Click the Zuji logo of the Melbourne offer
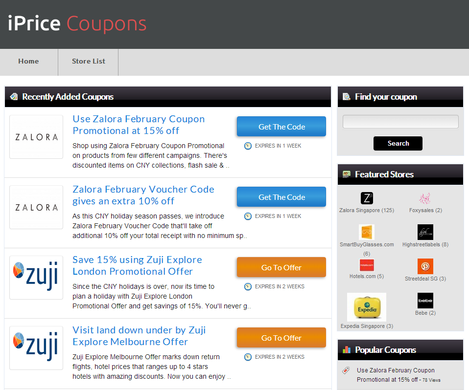Viewport: 469px width, 390px height. tap(36, 348)
